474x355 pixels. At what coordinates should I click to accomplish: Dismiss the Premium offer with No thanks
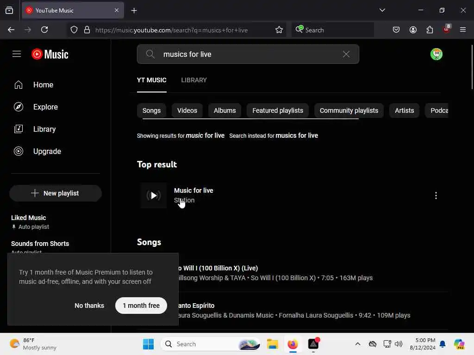click(89, 306)
